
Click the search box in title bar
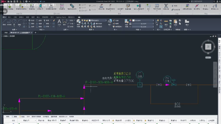202,1
